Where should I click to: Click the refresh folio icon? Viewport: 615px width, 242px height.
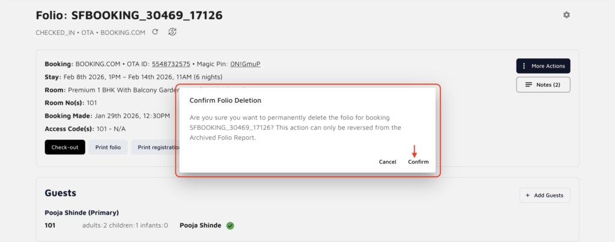point(155,32)
